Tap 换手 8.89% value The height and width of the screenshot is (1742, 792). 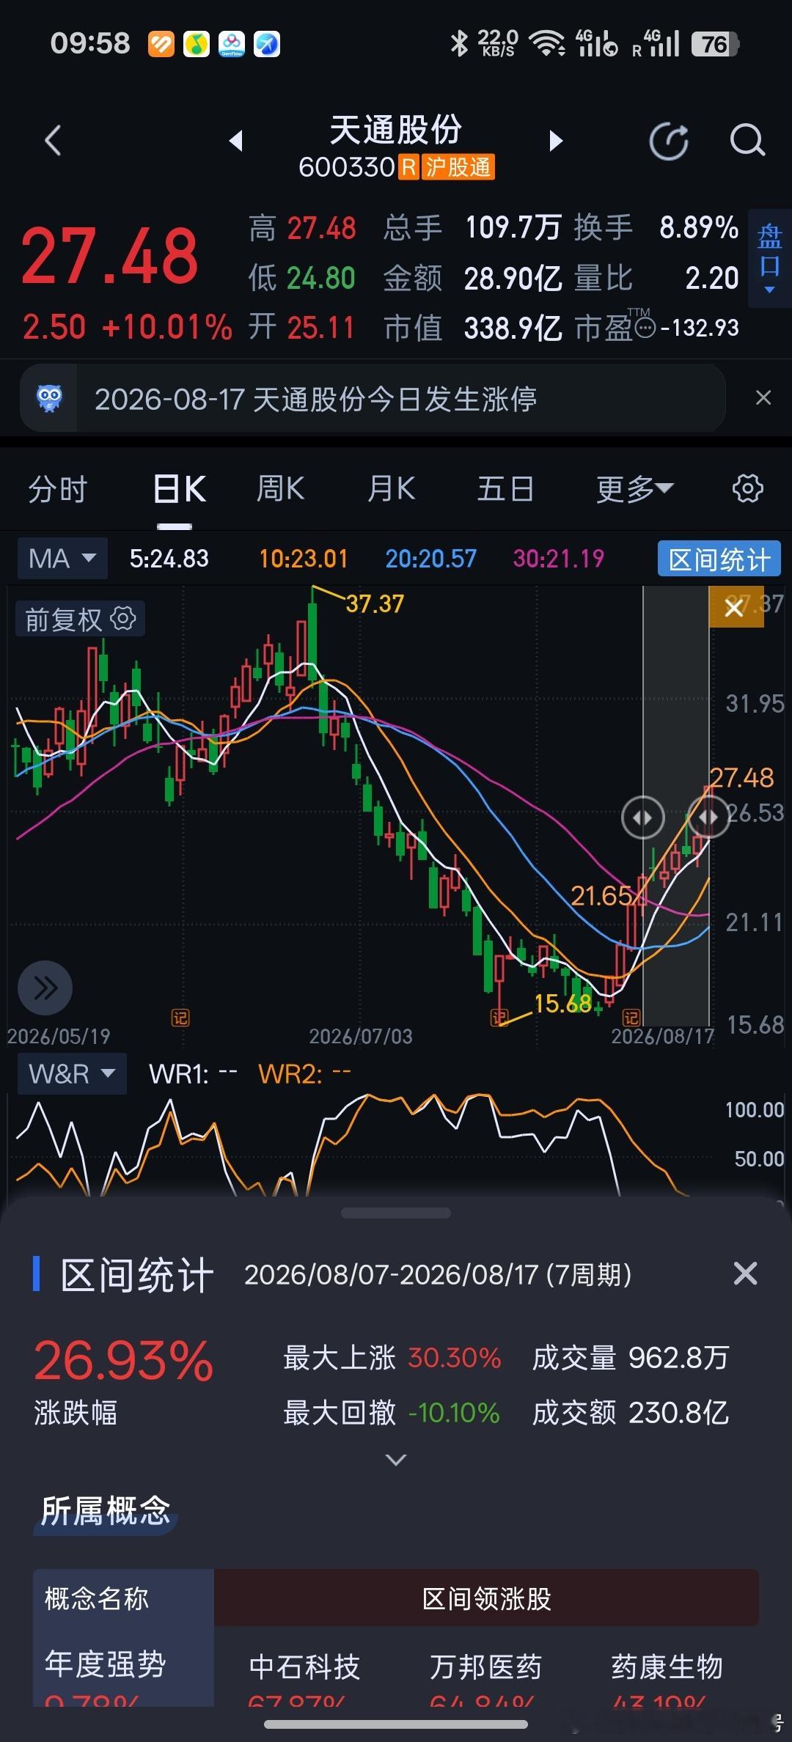[698, 228]
